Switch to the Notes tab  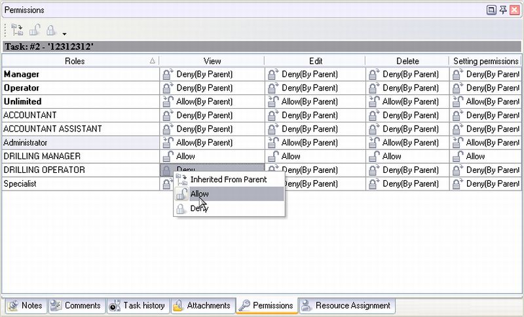(x=25, y=306)
